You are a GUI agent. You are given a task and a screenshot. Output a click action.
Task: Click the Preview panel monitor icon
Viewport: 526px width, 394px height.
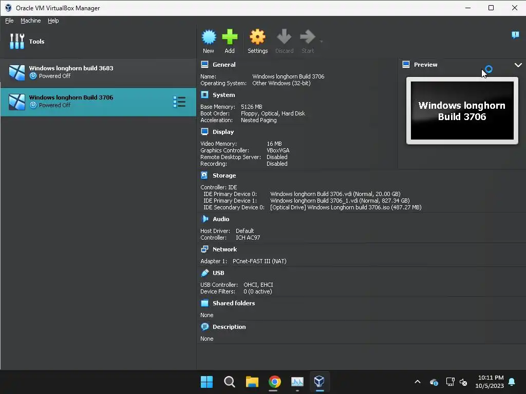point(406,64)
